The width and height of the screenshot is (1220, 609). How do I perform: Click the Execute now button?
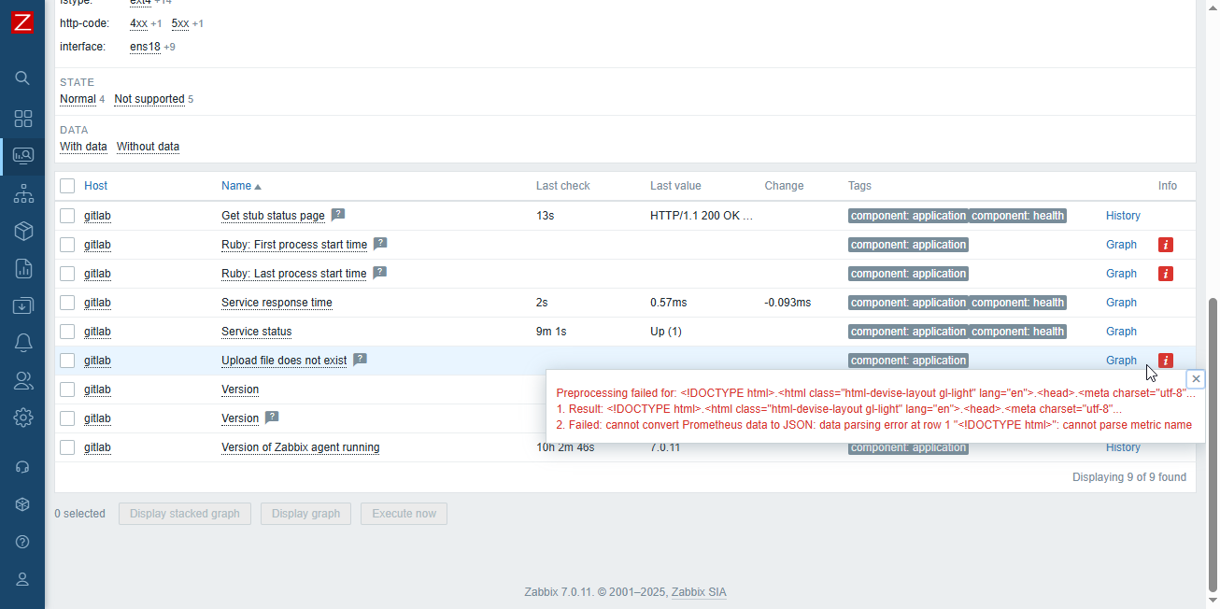pos(404,514)
